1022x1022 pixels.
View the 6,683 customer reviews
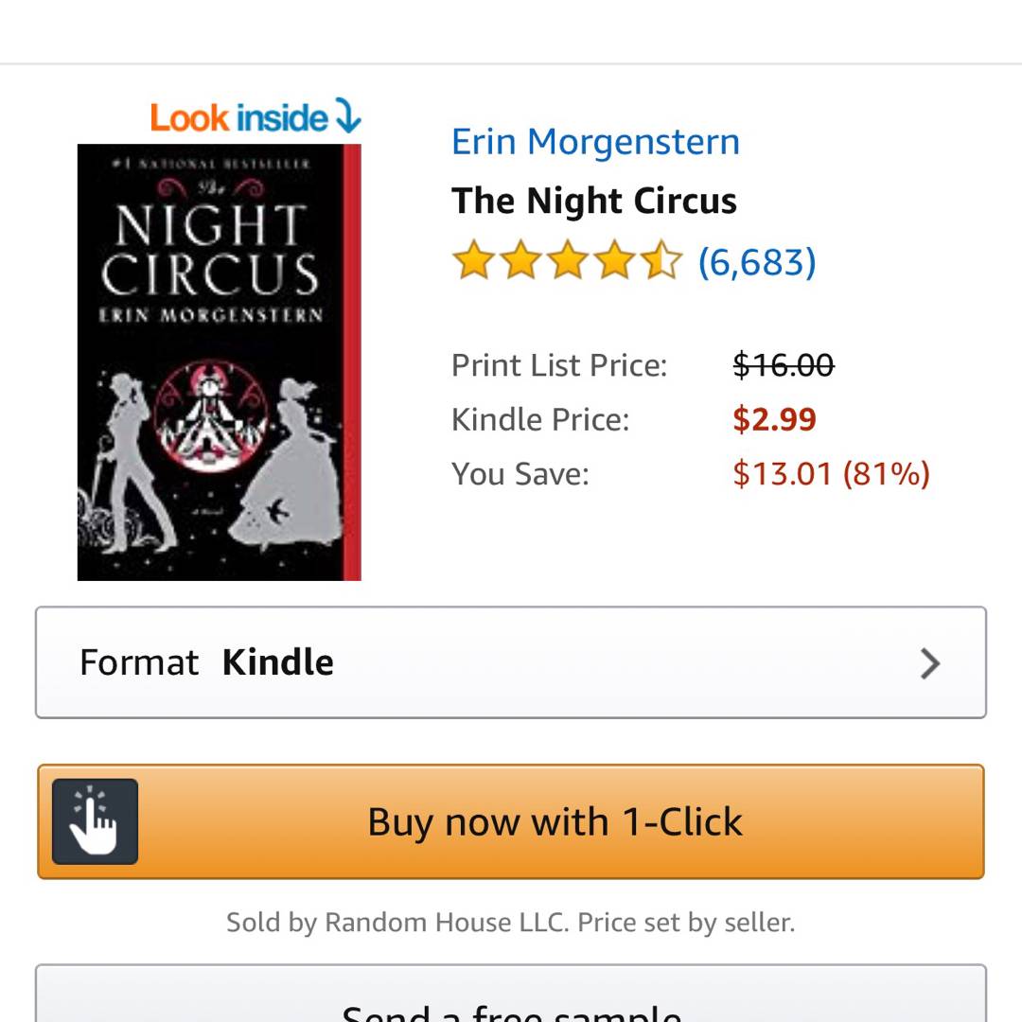(756, 262)
